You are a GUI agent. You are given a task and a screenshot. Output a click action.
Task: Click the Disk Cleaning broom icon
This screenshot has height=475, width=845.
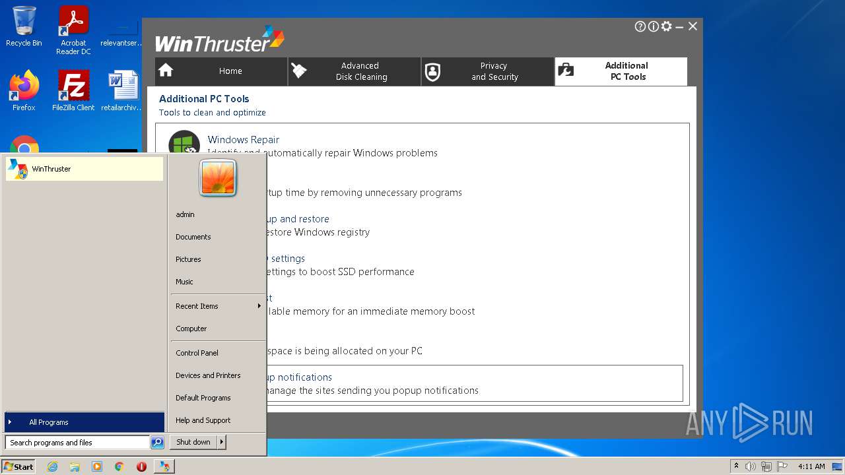[x=299, y=71]
